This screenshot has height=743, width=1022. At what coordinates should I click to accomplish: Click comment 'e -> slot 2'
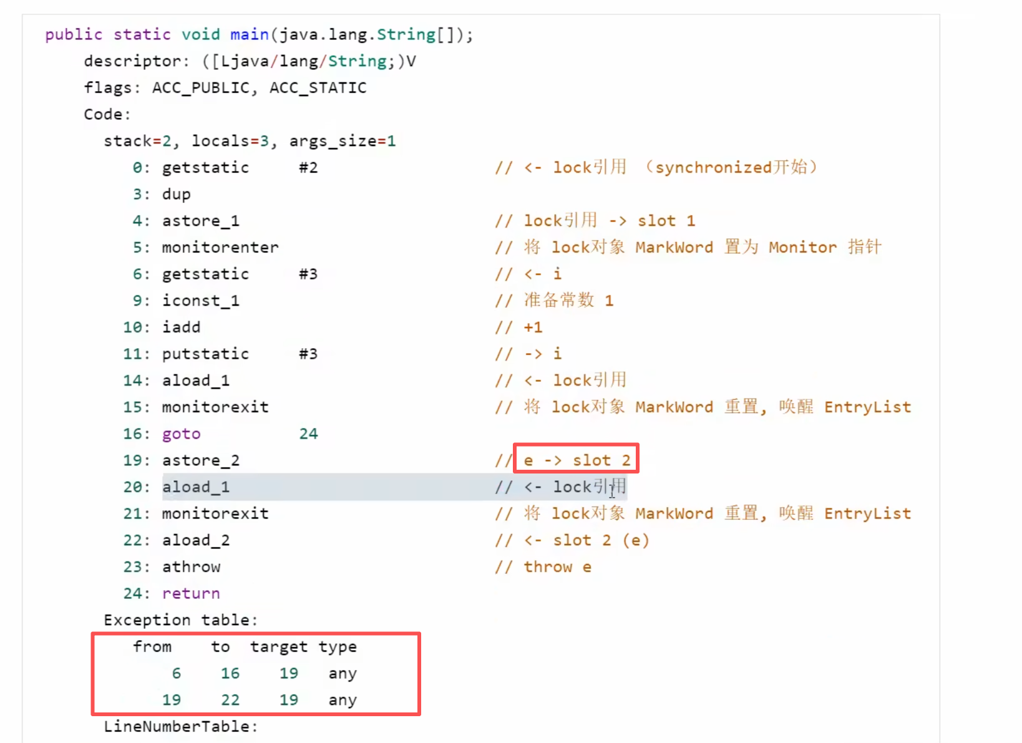coord(577,460)
